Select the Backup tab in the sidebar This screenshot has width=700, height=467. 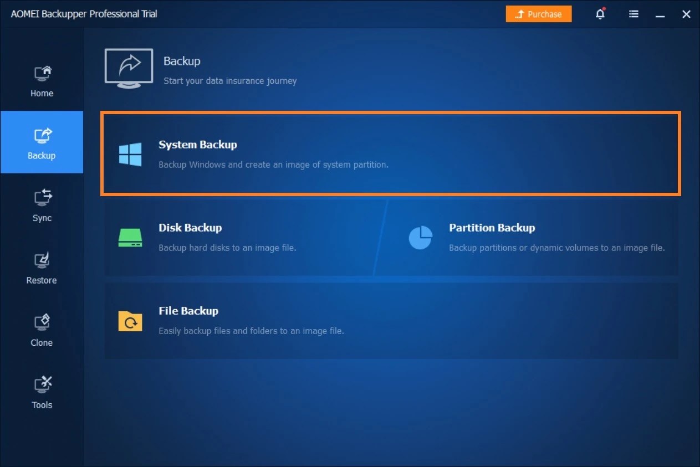point(42,142)
